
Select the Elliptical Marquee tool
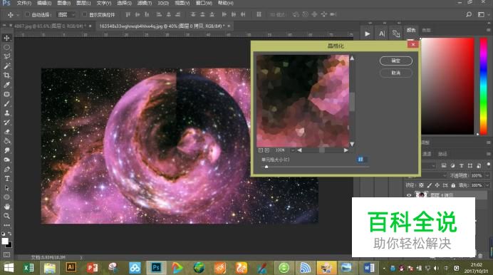point(6,48)
